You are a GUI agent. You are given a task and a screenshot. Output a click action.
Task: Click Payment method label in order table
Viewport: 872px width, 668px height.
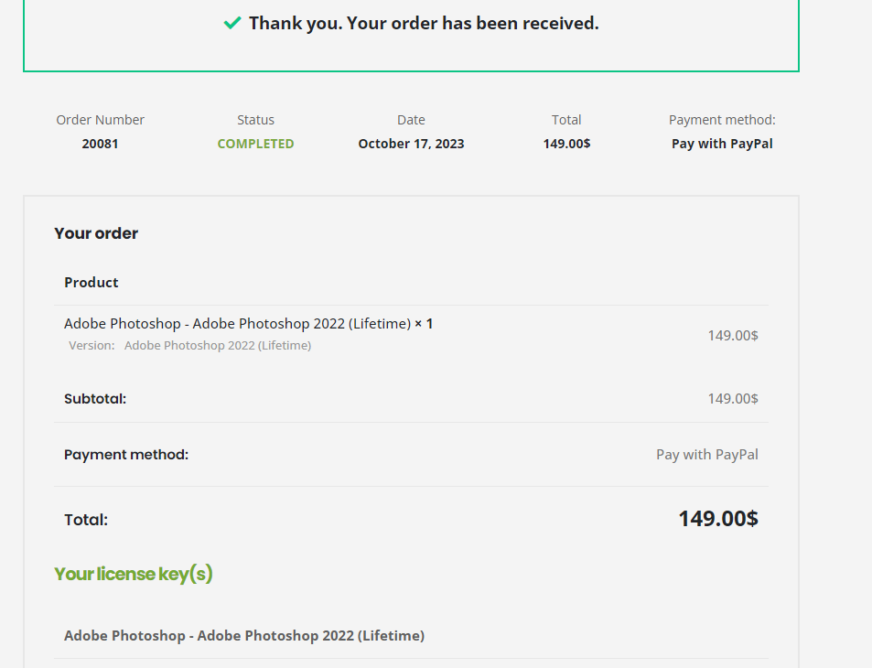126,455
